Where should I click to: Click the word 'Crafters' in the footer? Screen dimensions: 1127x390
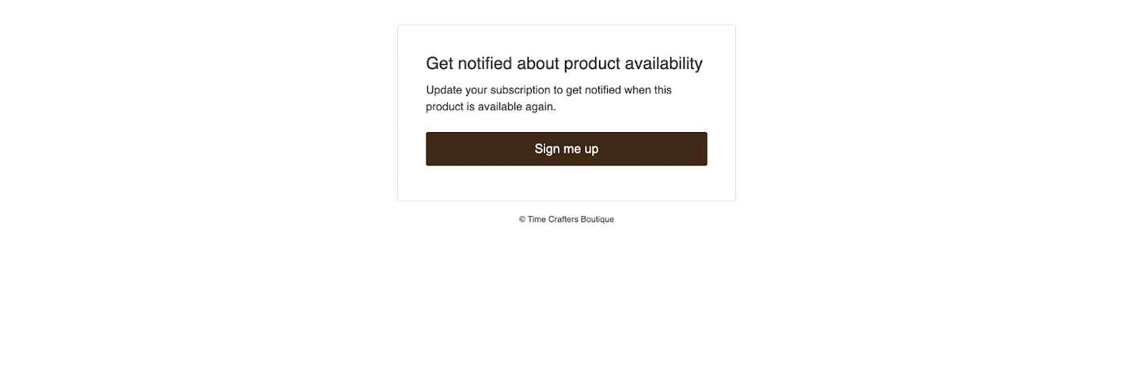click(563, 219)
